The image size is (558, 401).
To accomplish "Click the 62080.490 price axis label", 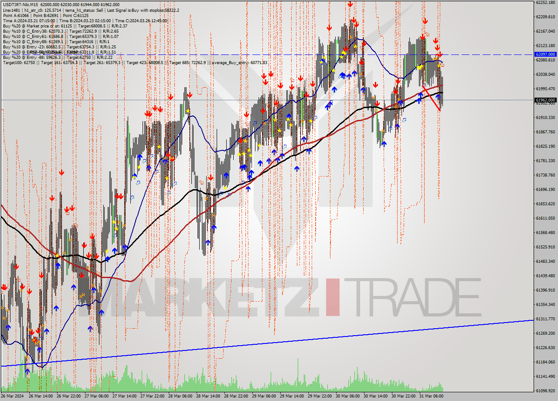I will pyautogui.click(x=545, y=60).
